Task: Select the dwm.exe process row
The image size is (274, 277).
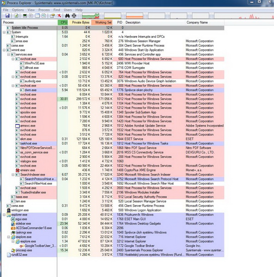Action: (x=113, y=90)
